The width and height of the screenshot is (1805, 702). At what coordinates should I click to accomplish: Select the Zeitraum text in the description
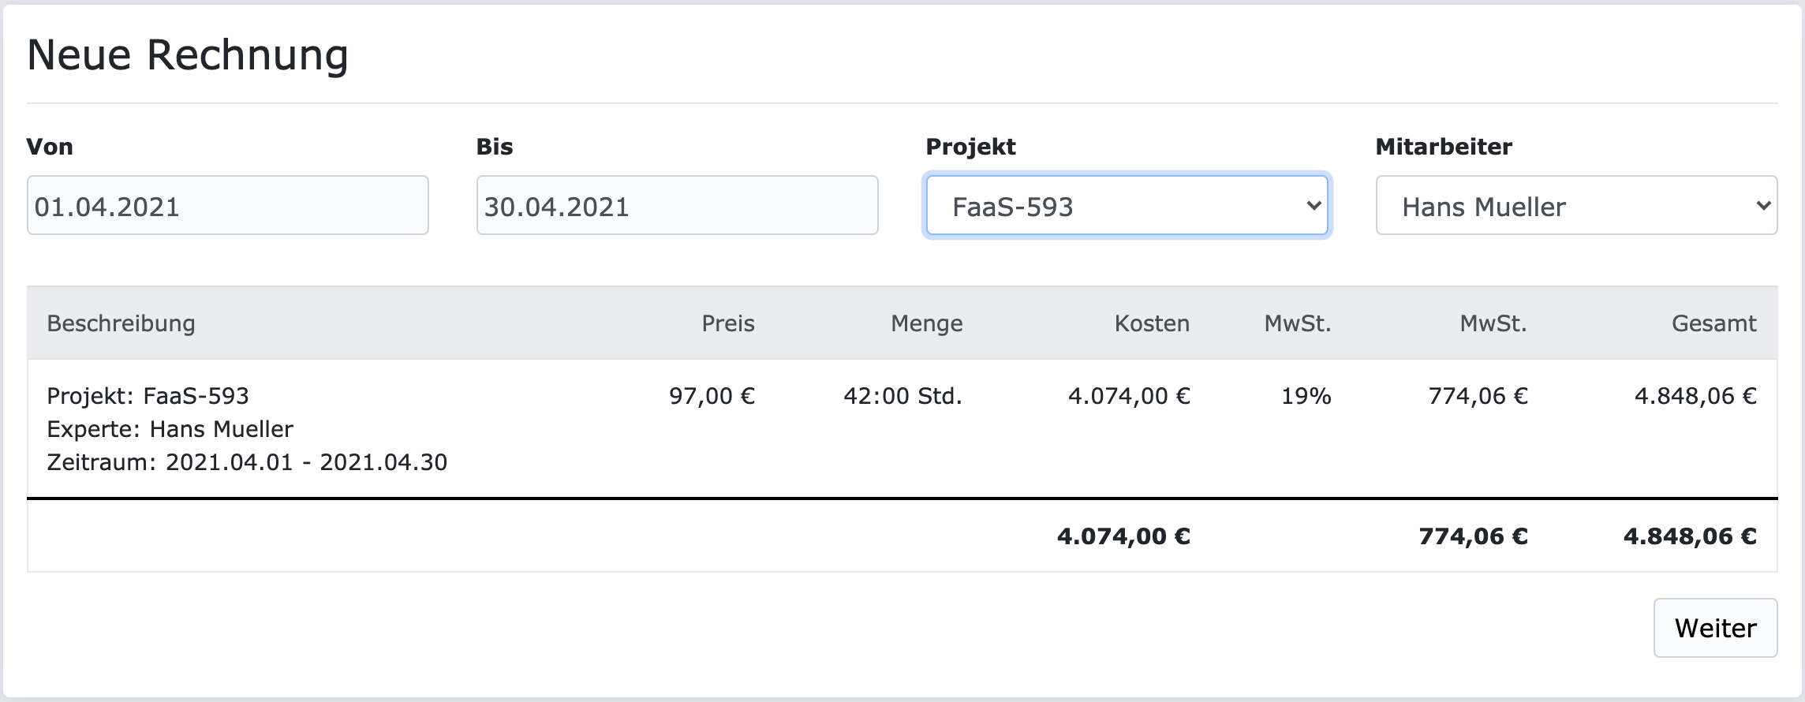(246, 462)
